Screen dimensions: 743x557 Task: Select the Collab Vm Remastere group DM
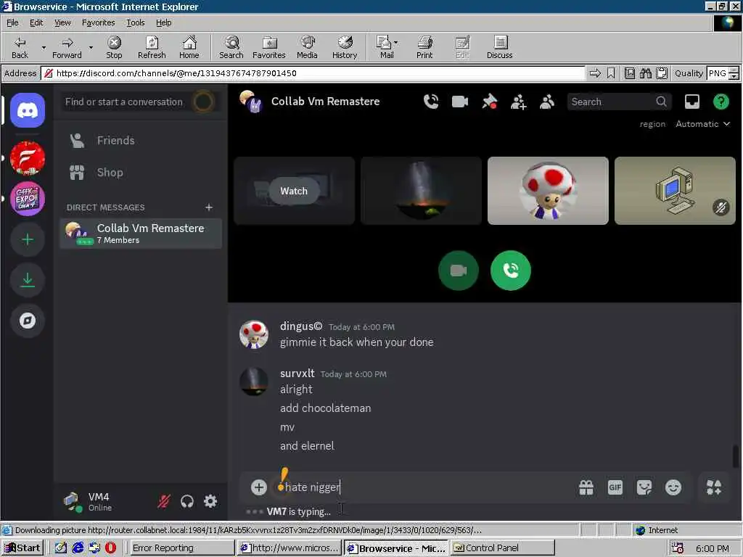[x=141, y=233]
